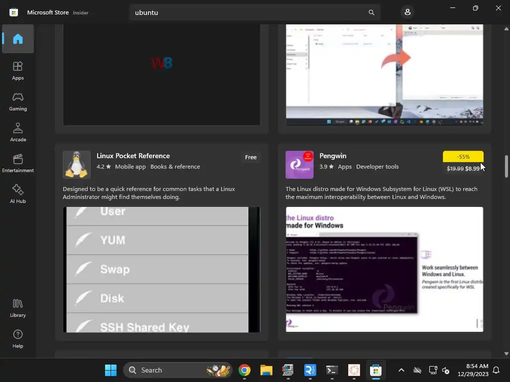
Task: Click the vertical scrollbar thumb
Action: [x=506, y=167]
